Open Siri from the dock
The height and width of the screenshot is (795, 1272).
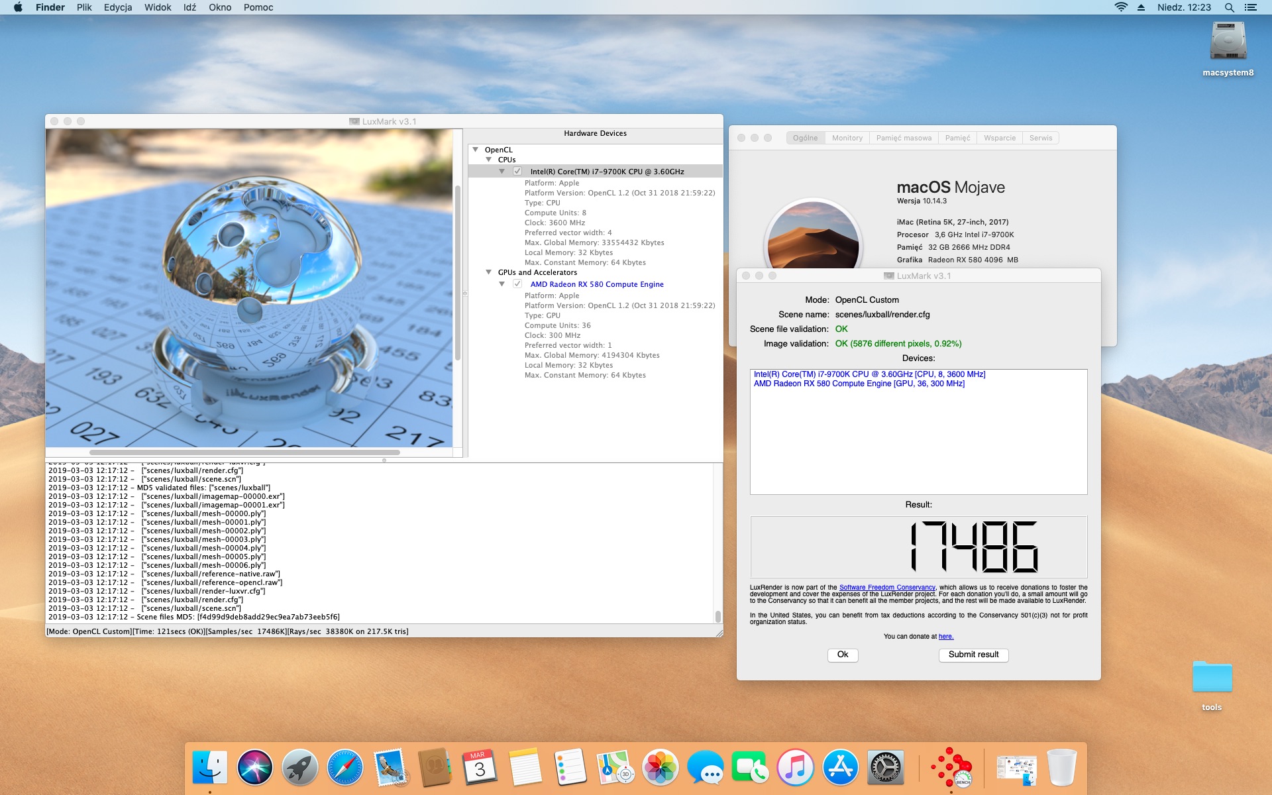pyautogui.click(x=255, y=767)
